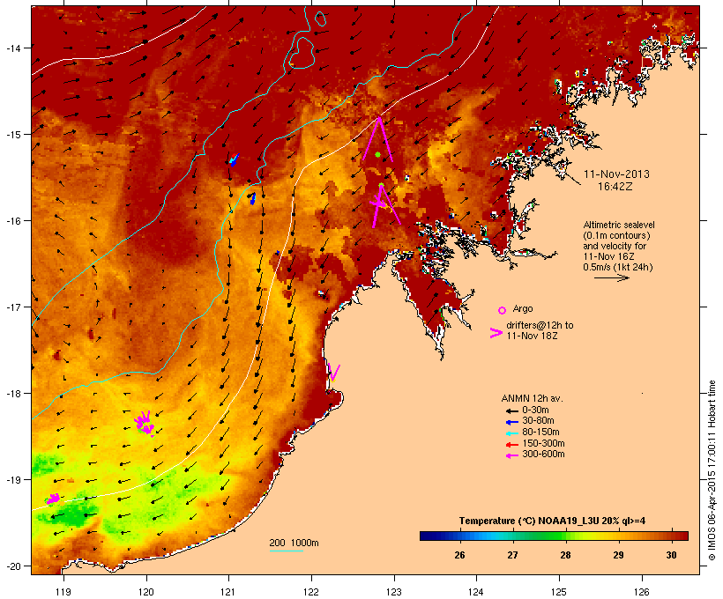
Task: Click the blue ANMN mooring marker near 121E 15.3S
Action: [x=234, y=160]
